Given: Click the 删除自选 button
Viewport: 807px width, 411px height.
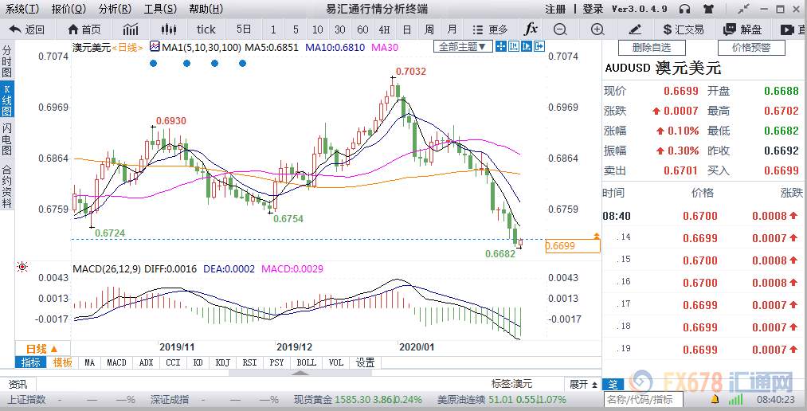Looking at the screenshot, I should click(x=651, y=48).
